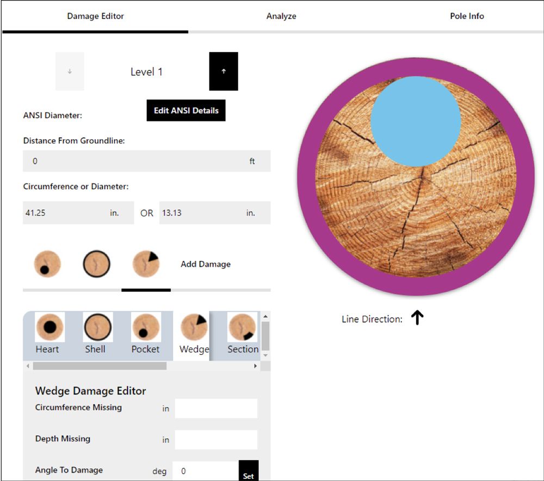Select the Shell damage type icon
544x481 pixels.
coord(97,328)
